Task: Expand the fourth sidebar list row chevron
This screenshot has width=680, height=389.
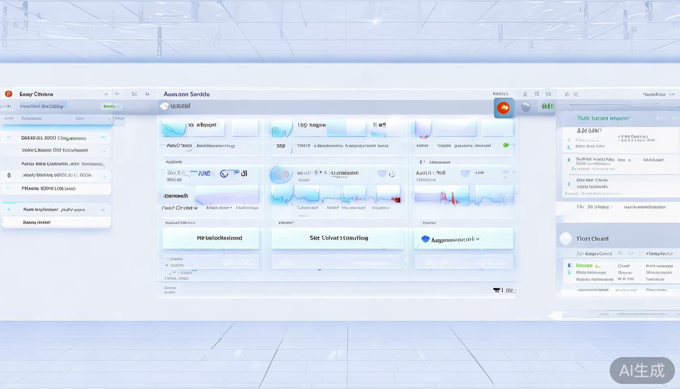Action: coord(104,176)
